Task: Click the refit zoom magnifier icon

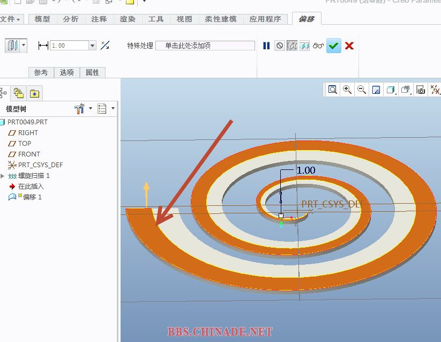Action: pos(333,90)
